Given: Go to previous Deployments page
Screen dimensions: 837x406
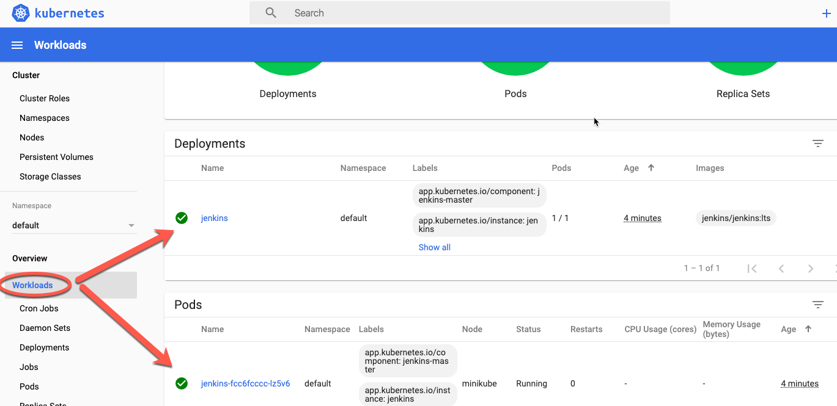Looking at the screenshot, I should point(781,269).
